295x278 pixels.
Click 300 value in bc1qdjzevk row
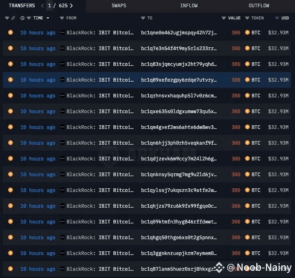pyautogui.click(x=236, y=159)
